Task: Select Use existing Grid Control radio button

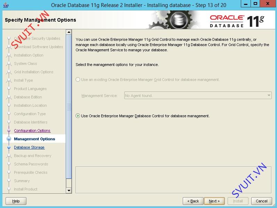Action: [x=78, y=80]
